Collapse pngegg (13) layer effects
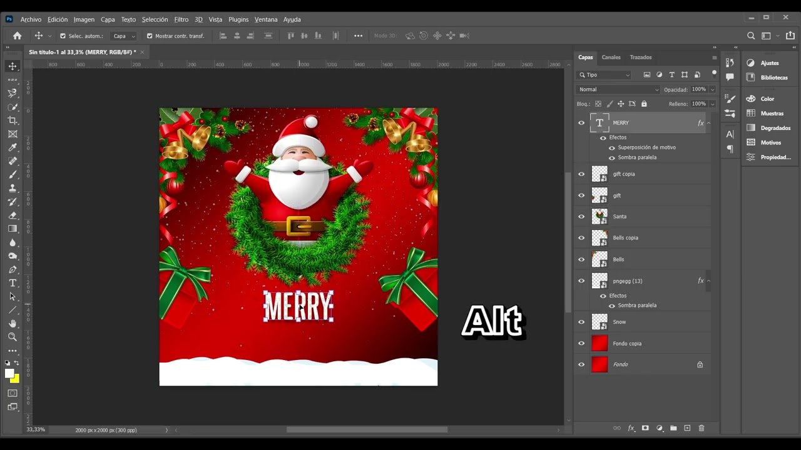 click(x=708, y=281)
